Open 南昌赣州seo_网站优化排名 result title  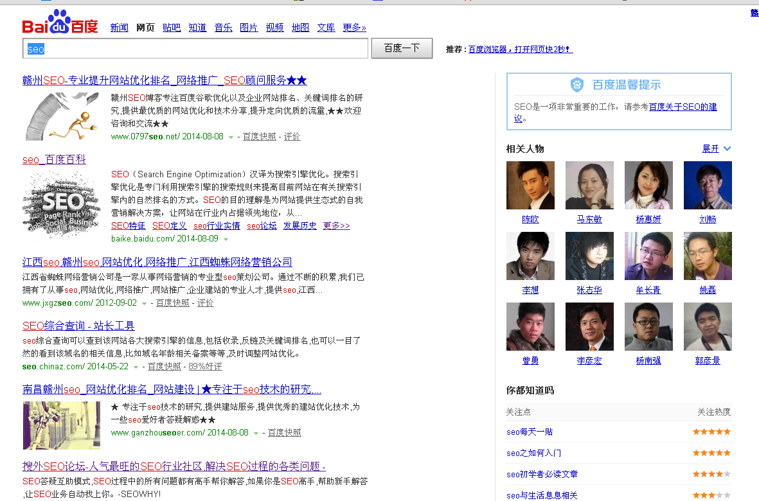coord(172,390)
